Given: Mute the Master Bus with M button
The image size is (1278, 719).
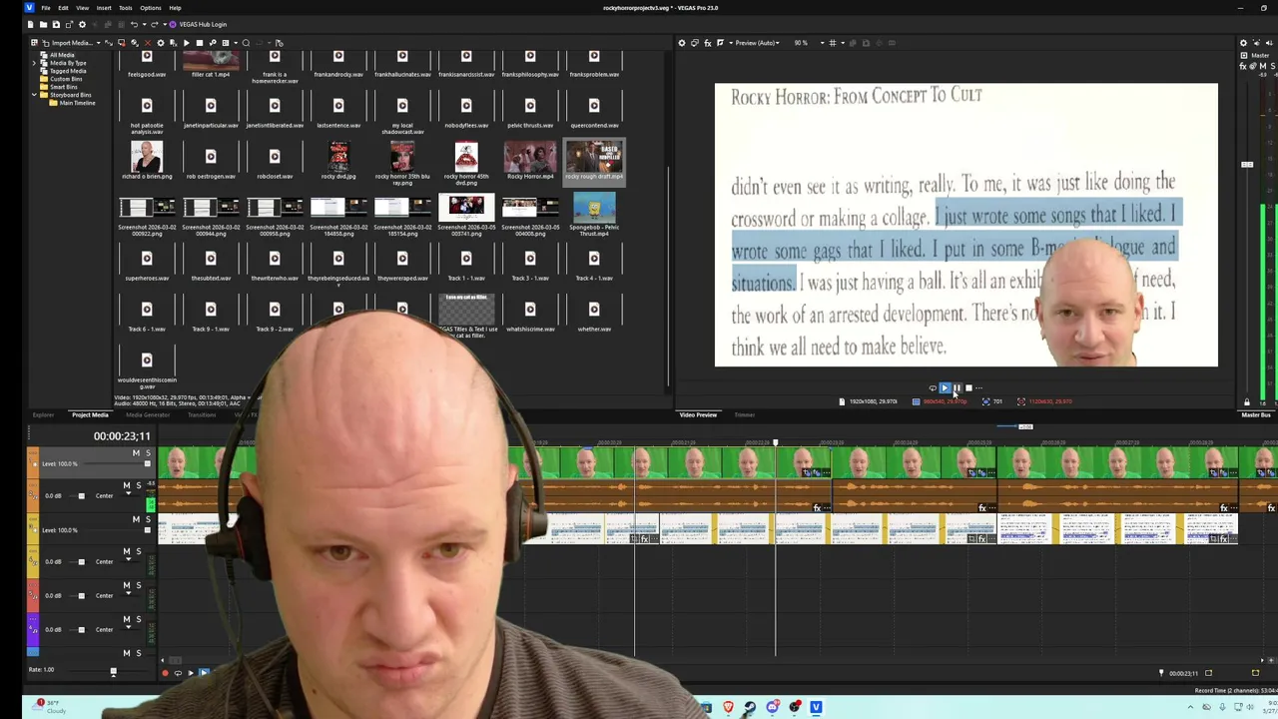Looking at the screenshot, I should (1261, 66).
